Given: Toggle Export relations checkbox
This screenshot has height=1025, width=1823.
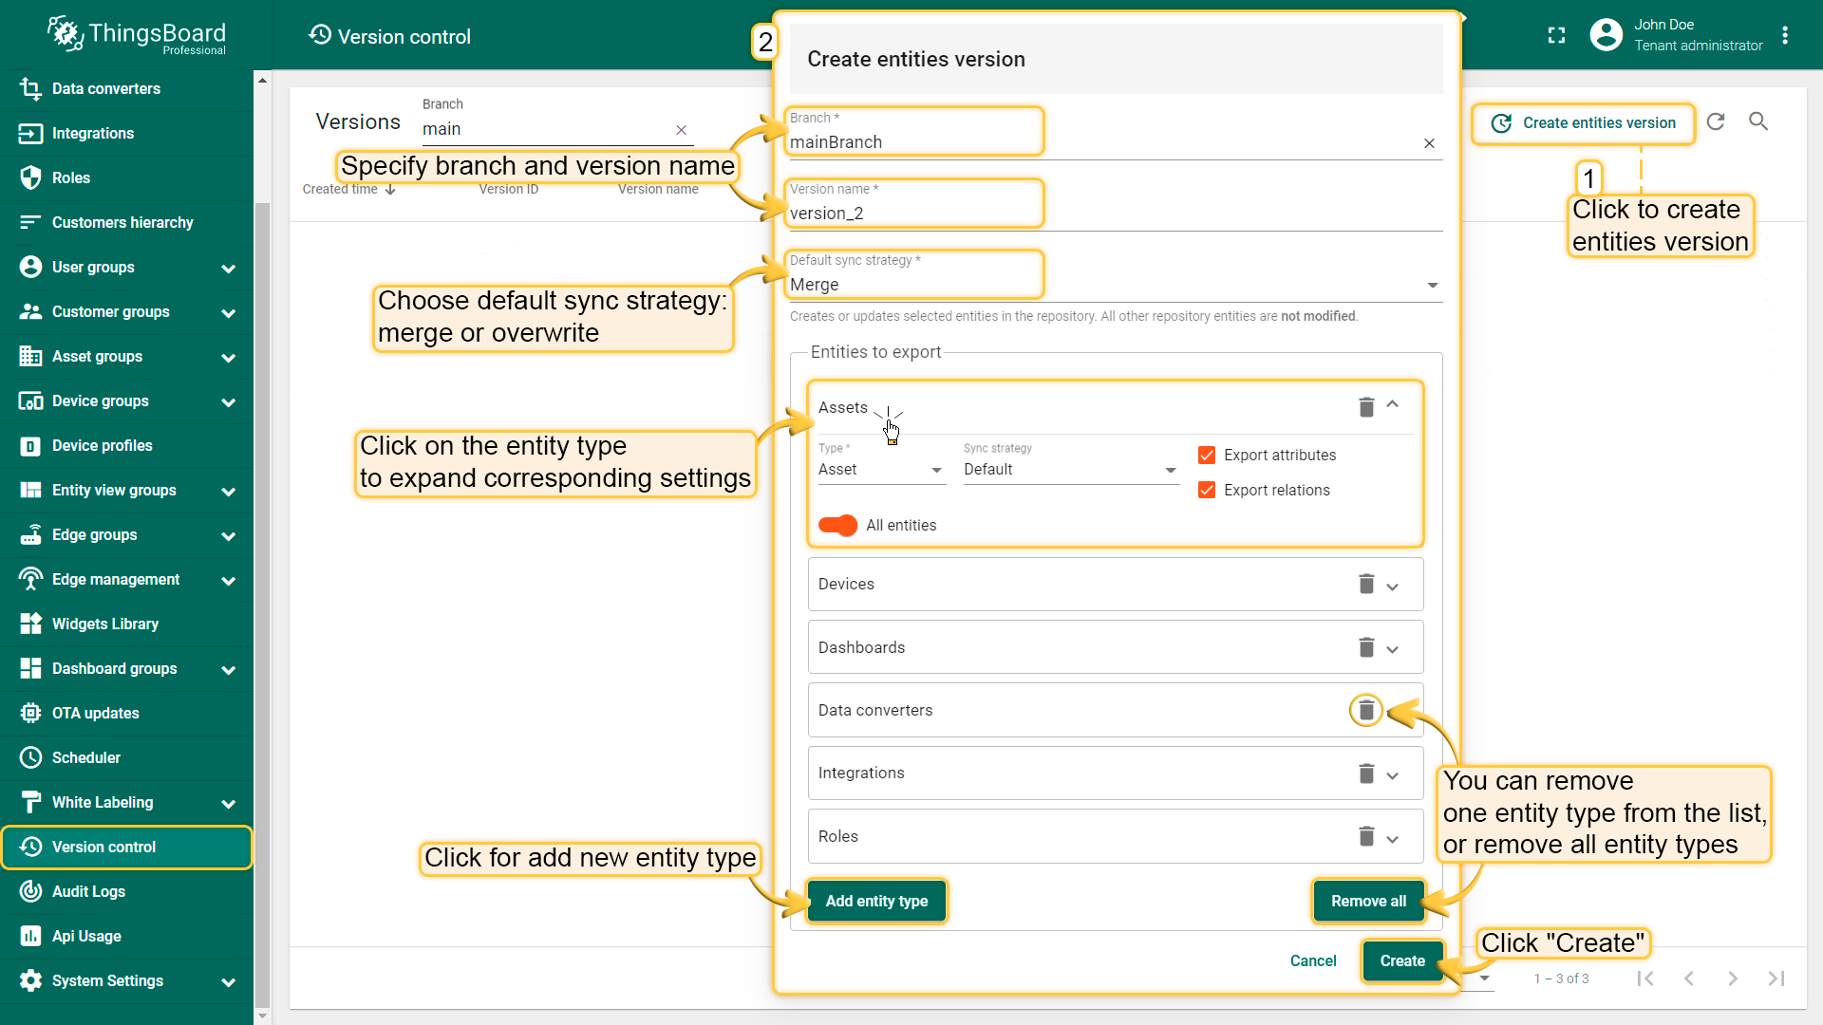Looking at the screenshot, I should (1207, 491).
